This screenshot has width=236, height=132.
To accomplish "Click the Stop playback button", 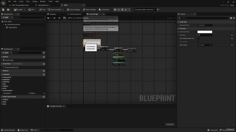I will [122, 10].
